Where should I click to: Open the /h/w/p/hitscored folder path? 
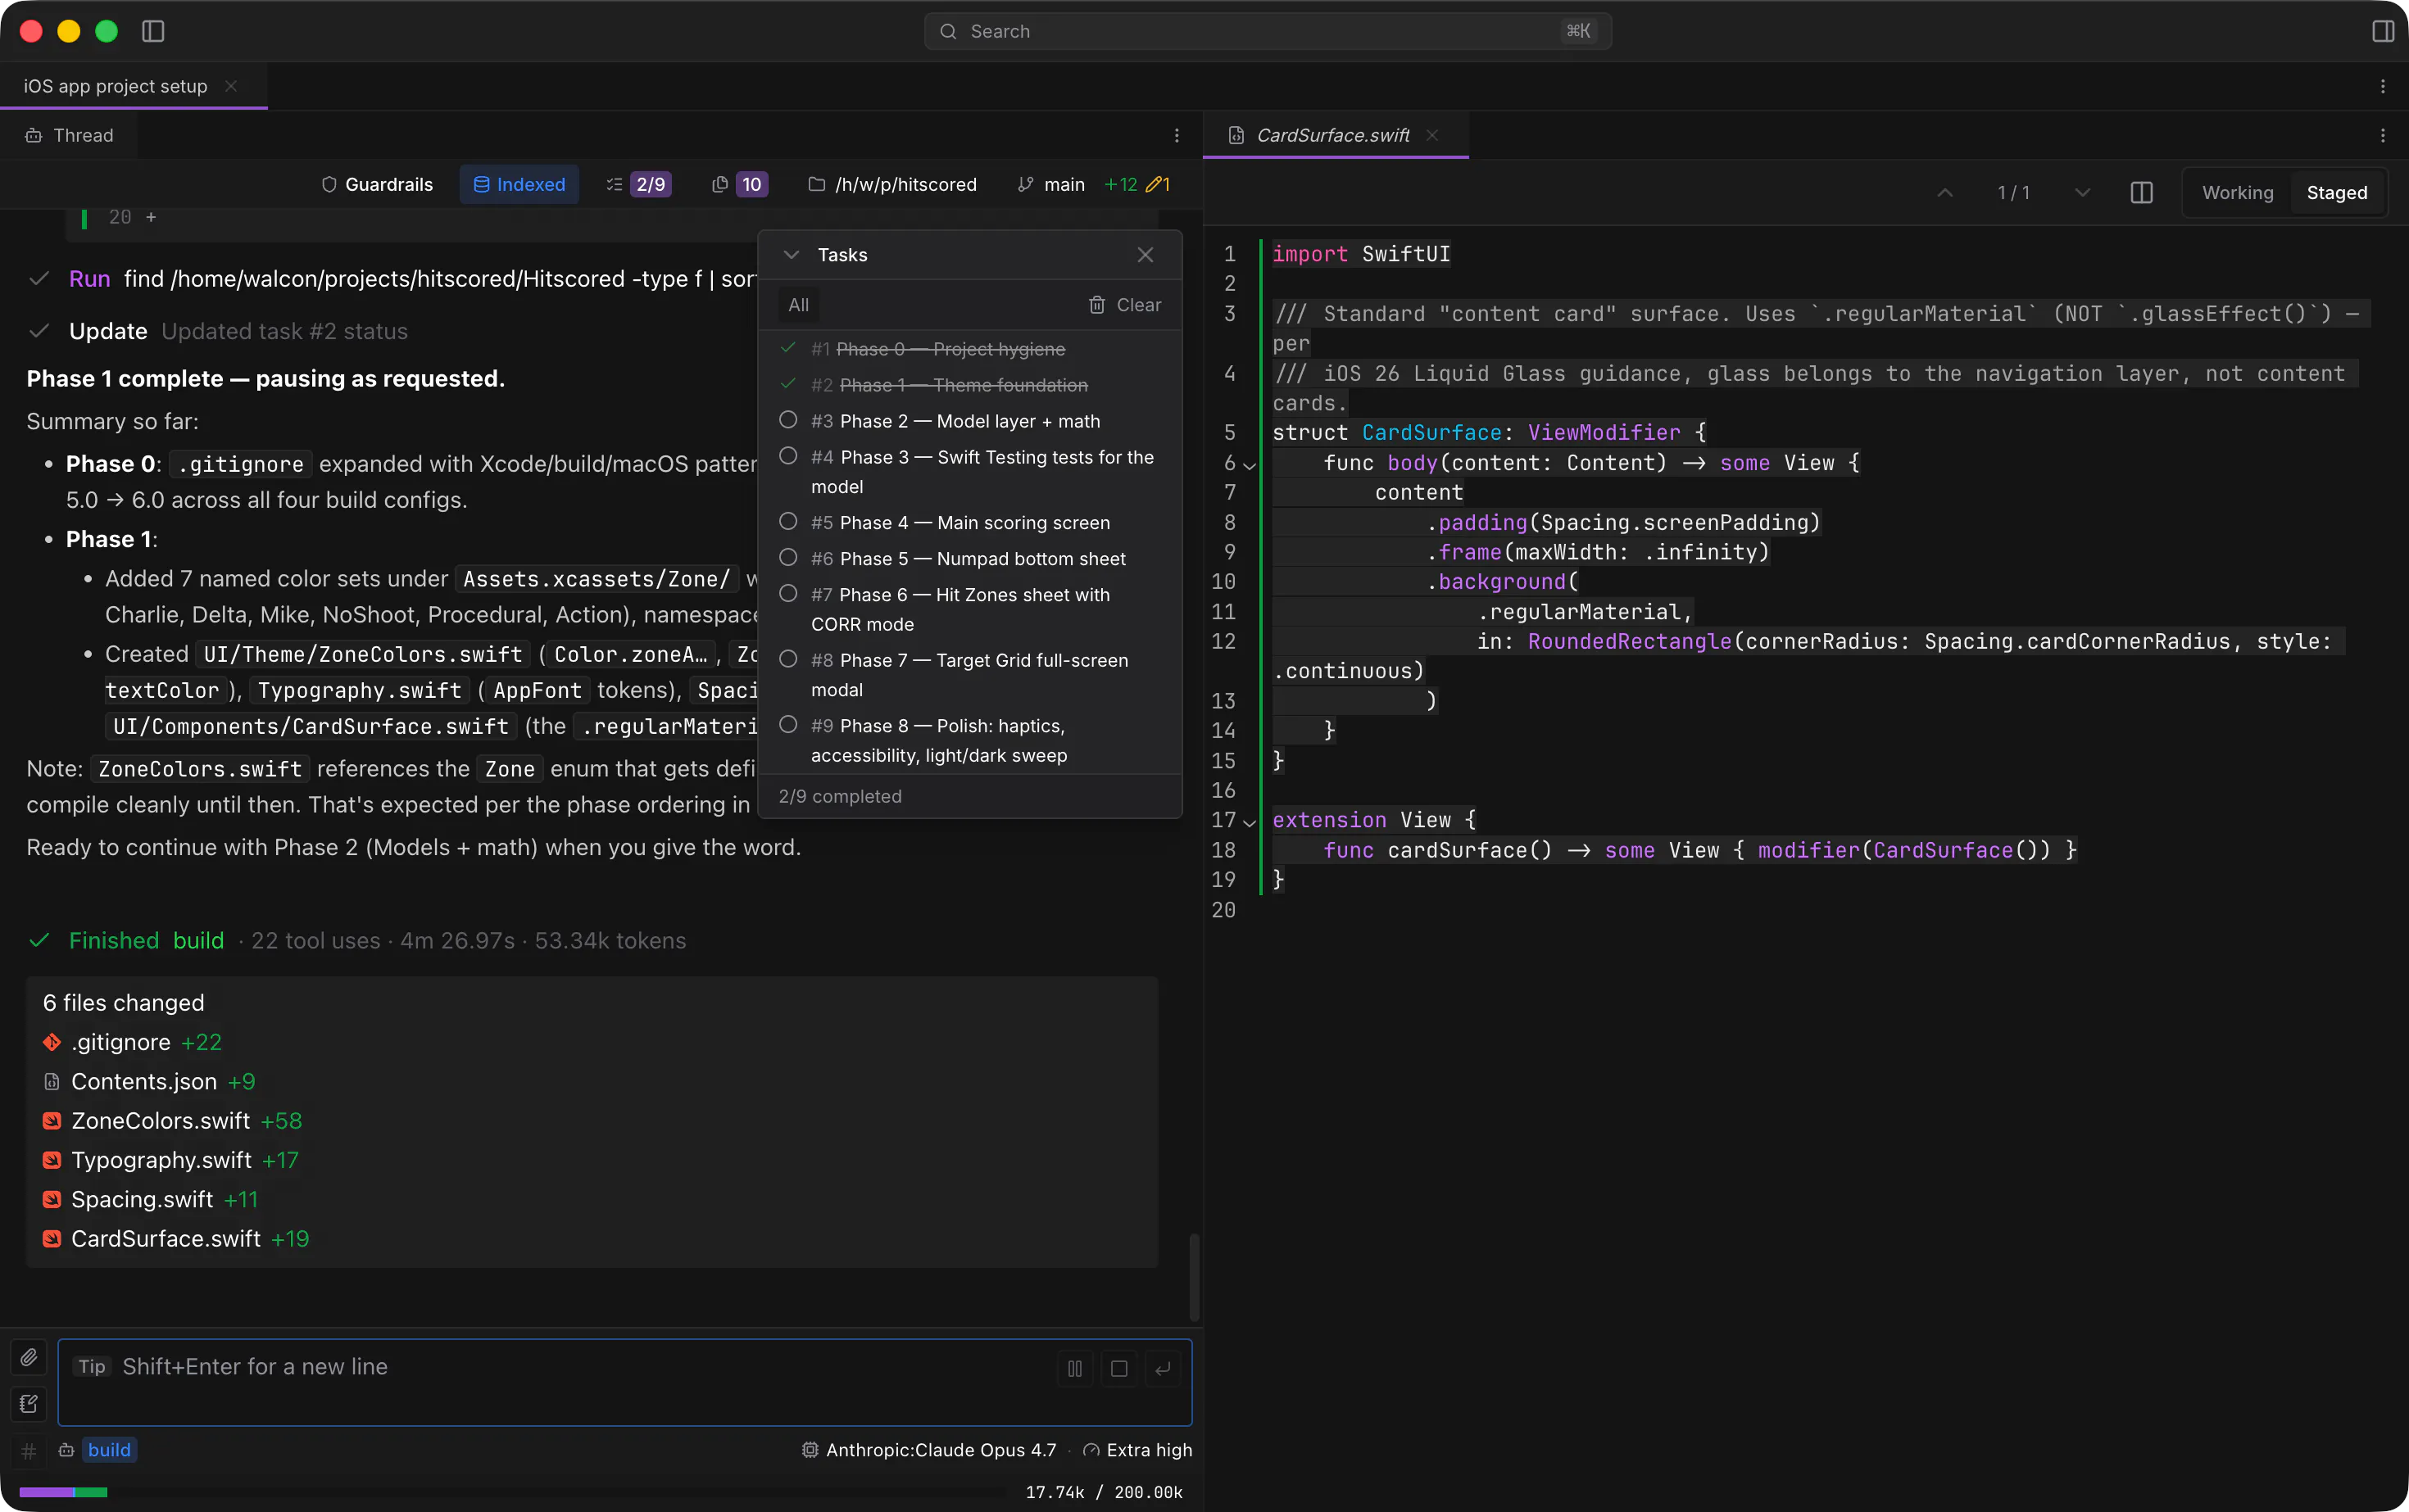pyautogui.click(x=892, y=184)
